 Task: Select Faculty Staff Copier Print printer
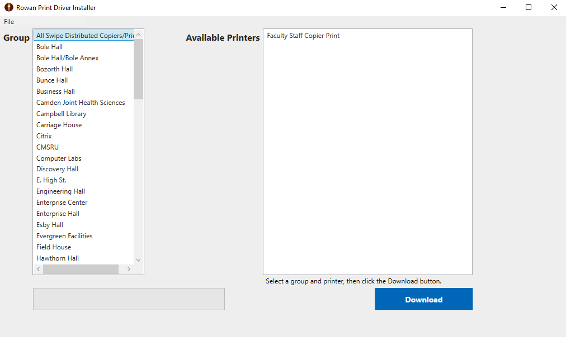[303, 36]
